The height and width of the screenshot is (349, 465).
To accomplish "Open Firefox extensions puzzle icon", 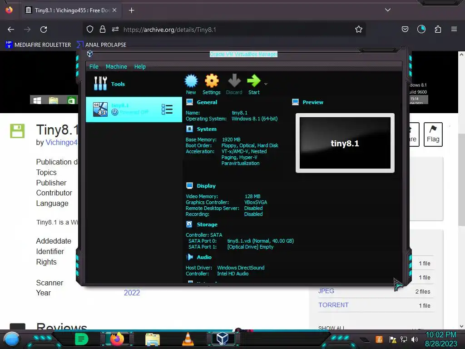I will pos(438,29).
